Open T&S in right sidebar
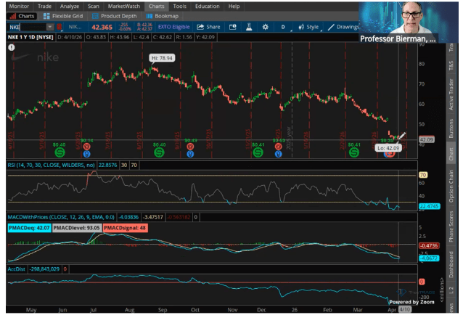This screenshot has width=463, height=315. tap(451, 65)
